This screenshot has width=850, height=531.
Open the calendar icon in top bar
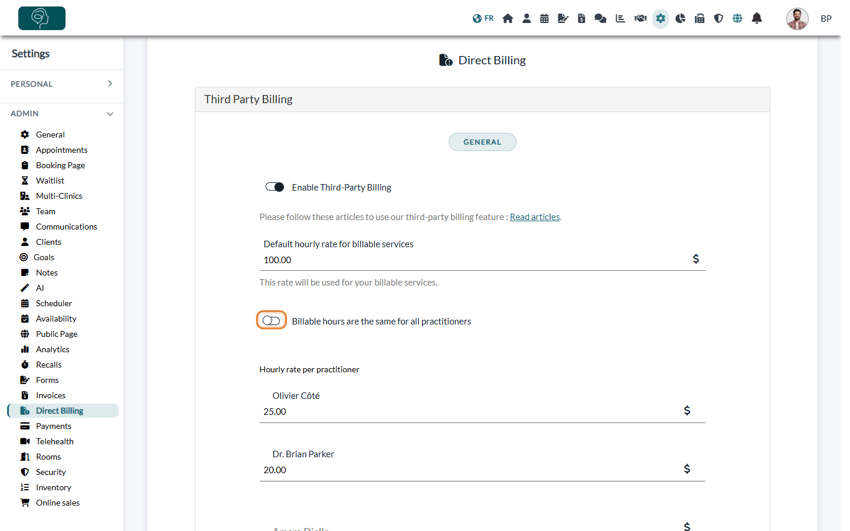544,18
